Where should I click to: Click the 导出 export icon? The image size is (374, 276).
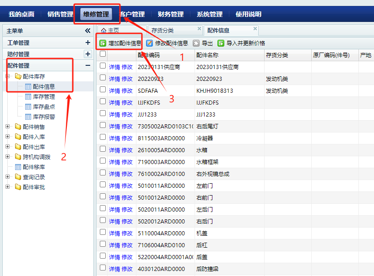click(196, 43)
